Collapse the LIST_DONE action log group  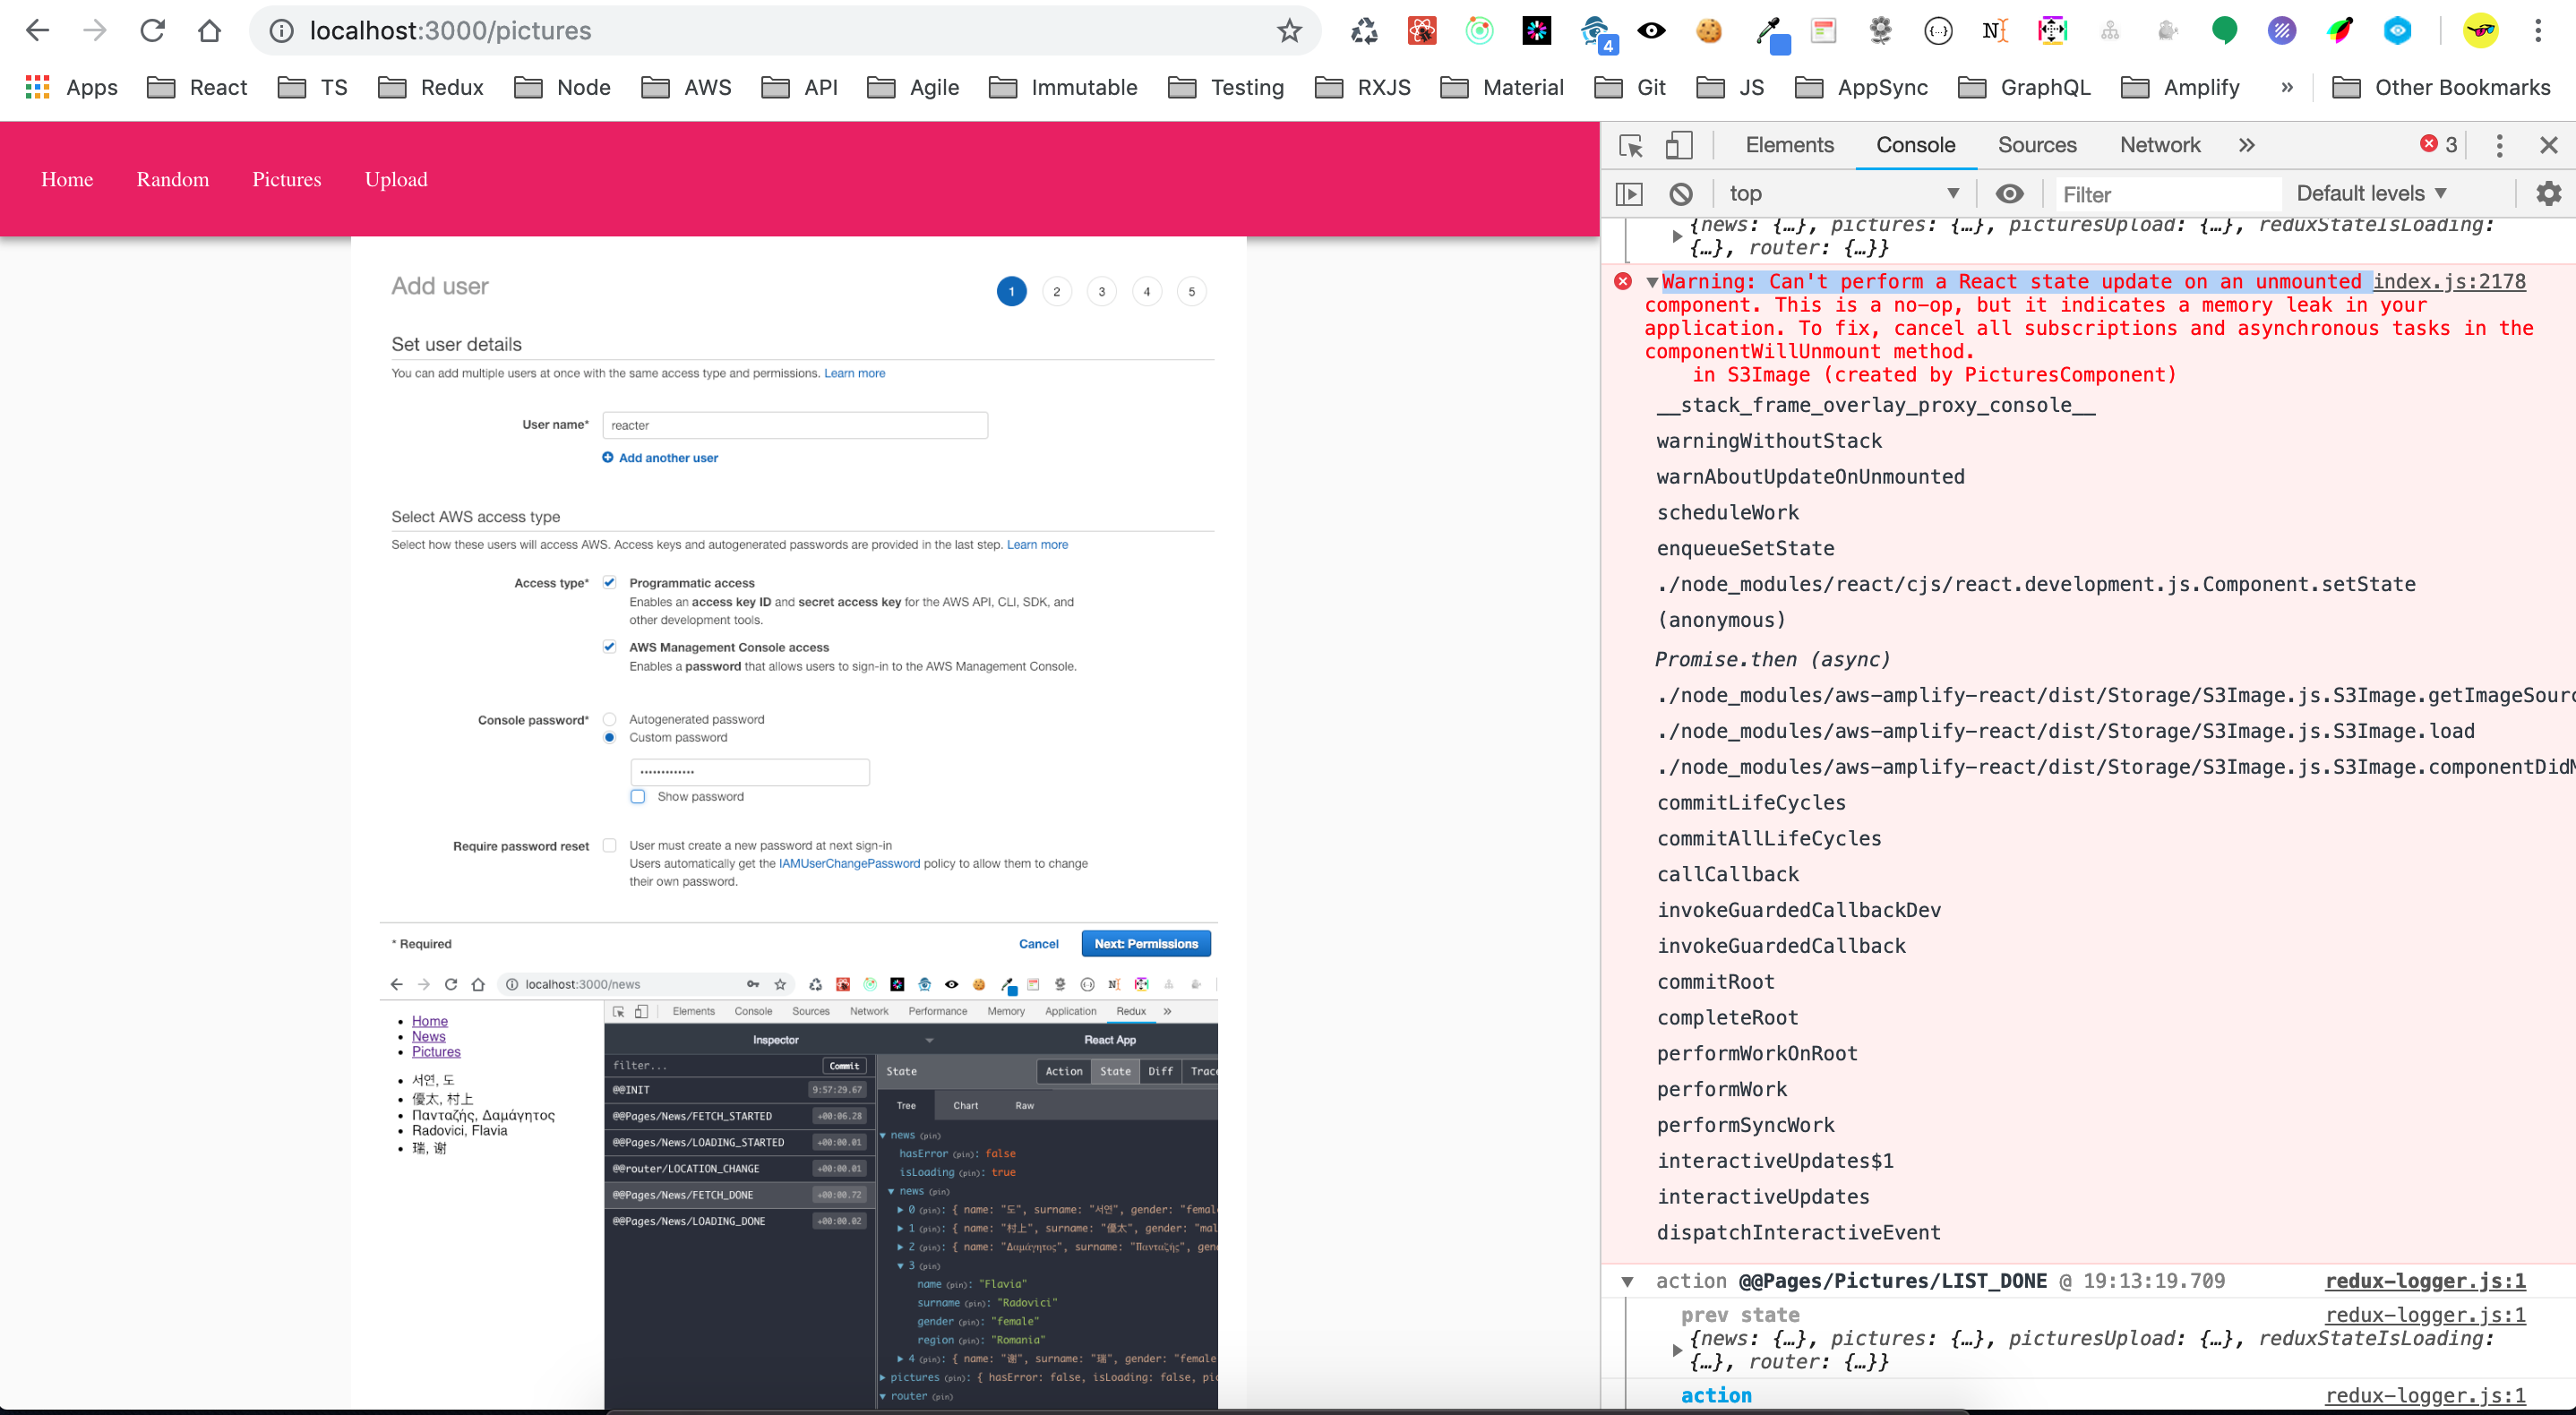coord(1627,1282)
